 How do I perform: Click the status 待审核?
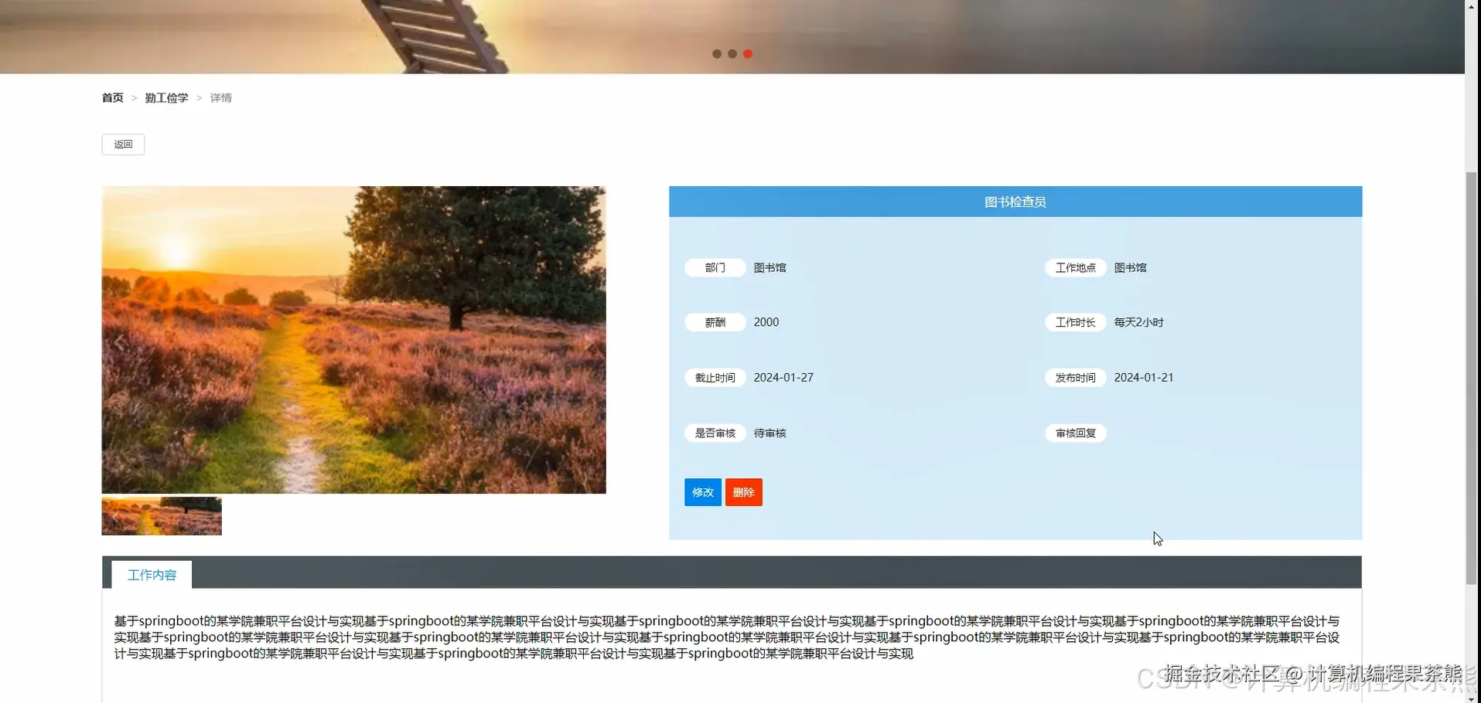click(x=770, y=433)
